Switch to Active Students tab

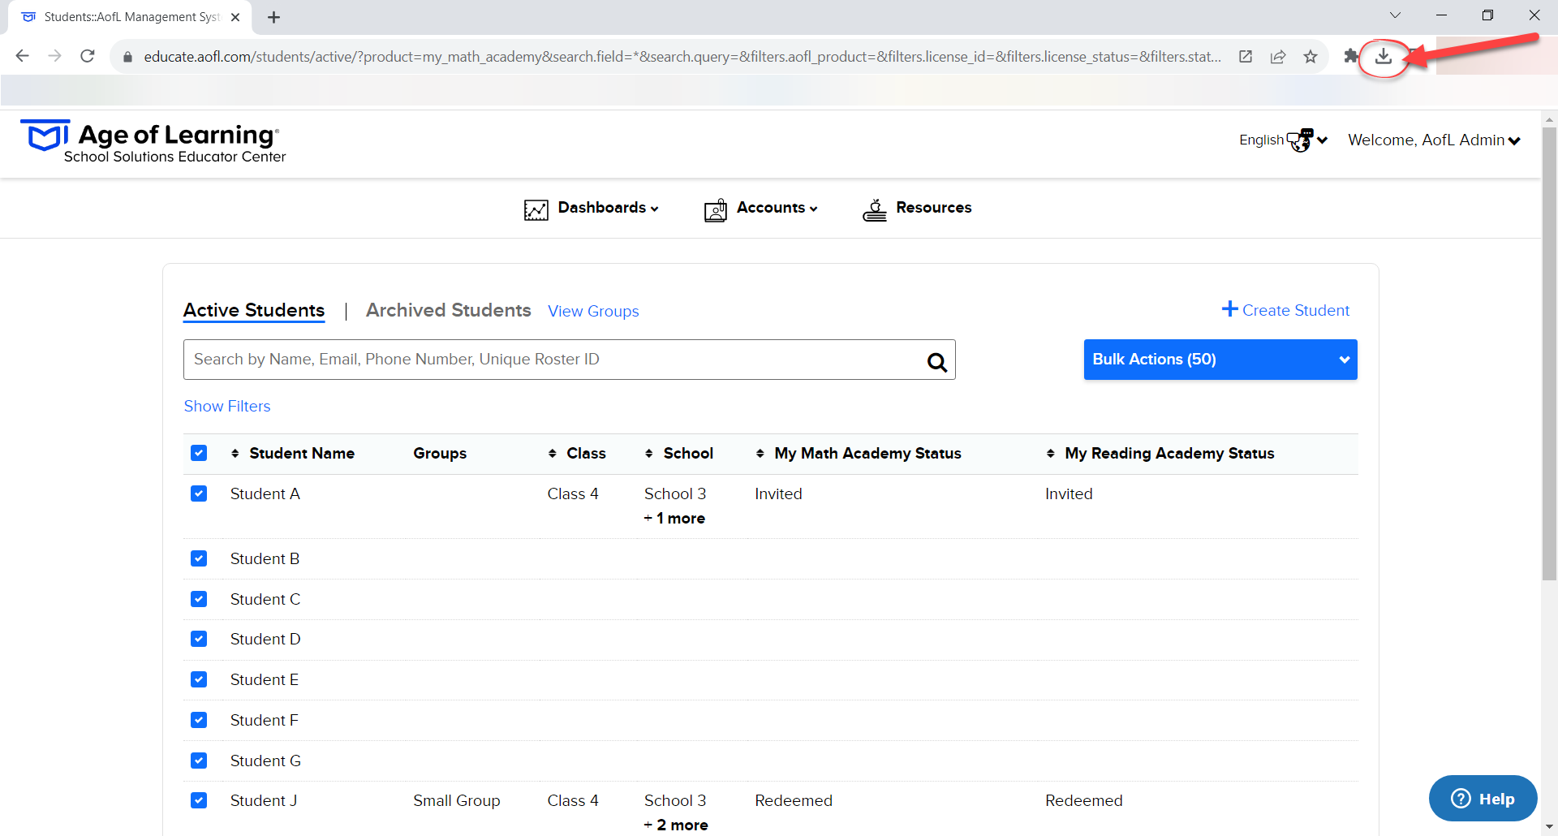click(x=254, y=310)
